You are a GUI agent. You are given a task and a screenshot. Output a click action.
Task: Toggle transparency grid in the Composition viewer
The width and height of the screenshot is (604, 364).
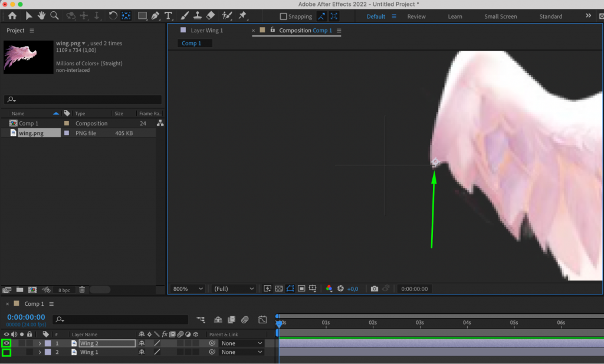[278, 289]
